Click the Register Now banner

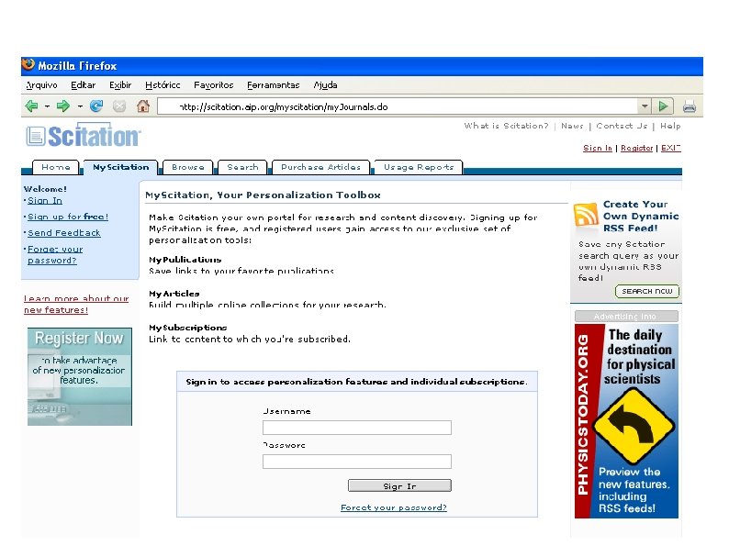80,376
